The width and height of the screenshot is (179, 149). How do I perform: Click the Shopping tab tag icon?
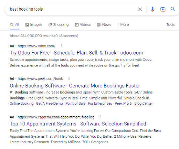[x=50, y=25]
